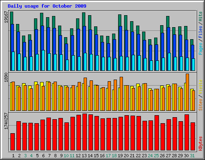Click day label 13 on x-axis
This screenshot has height=160, width=205.
point(84,156)
